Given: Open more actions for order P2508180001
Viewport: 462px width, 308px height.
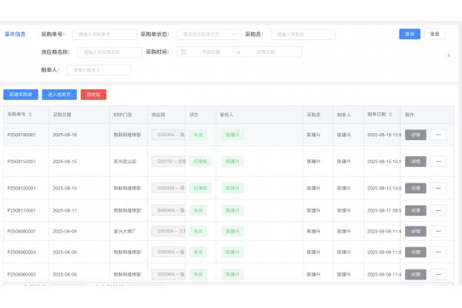Looking at the screenshot, I should (438, 135).
